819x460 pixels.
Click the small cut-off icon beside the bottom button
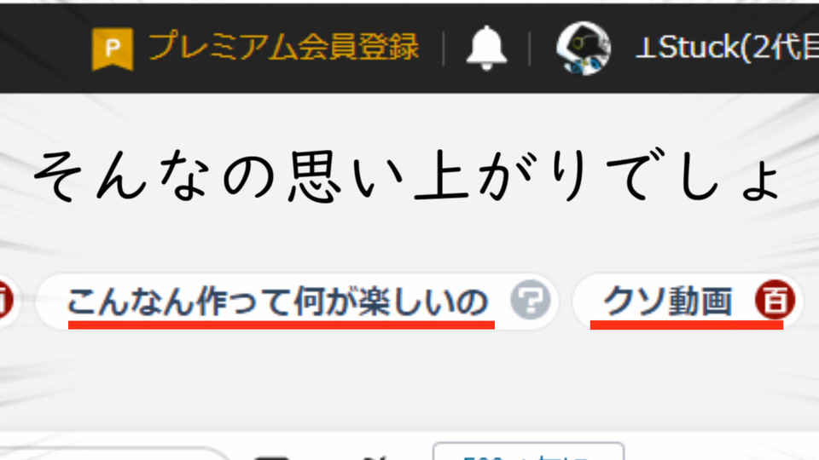pyautogui.click(x=374, y=457)
